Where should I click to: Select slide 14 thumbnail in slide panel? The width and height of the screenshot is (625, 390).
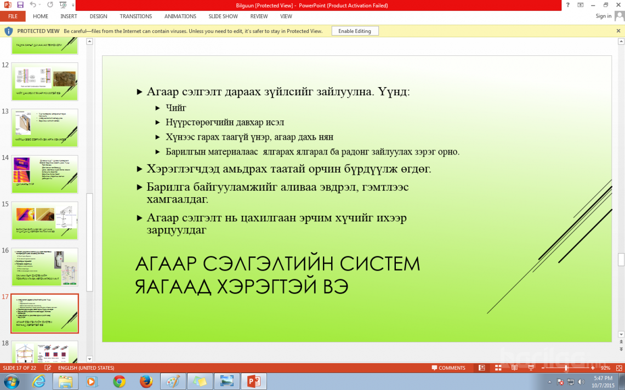[44, 174]
